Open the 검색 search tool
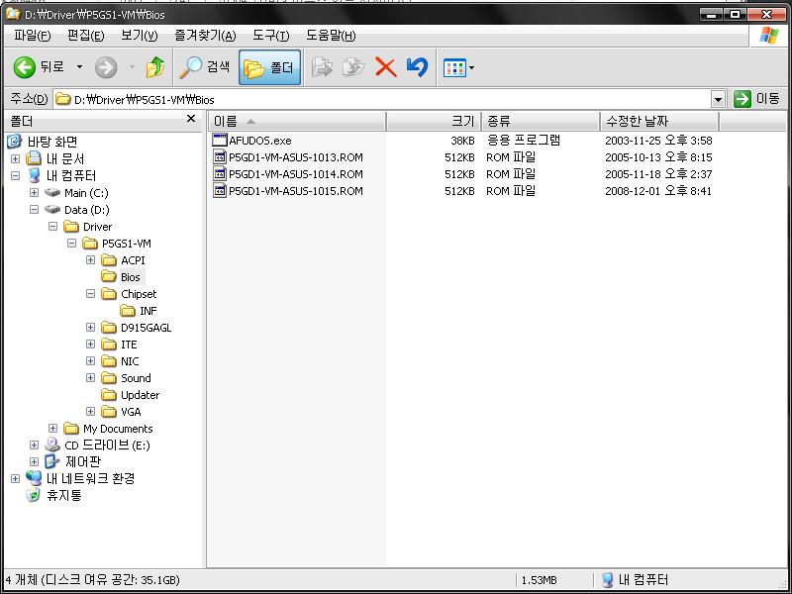This screenshot has width=792, height=594. pyautogui.click(x=205, y=67)
